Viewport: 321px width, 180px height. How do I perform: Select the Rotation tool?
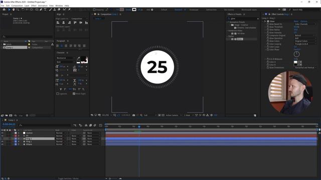click(23, 9)
